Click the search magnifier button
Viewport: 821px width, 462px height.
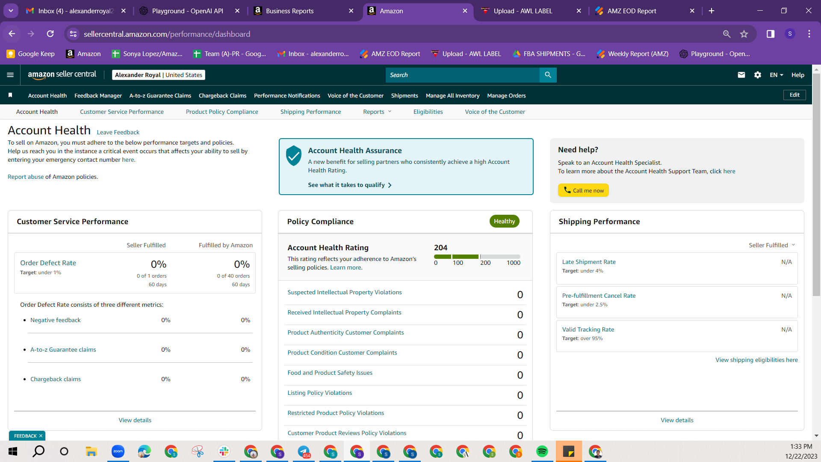[x=548, y=75]
